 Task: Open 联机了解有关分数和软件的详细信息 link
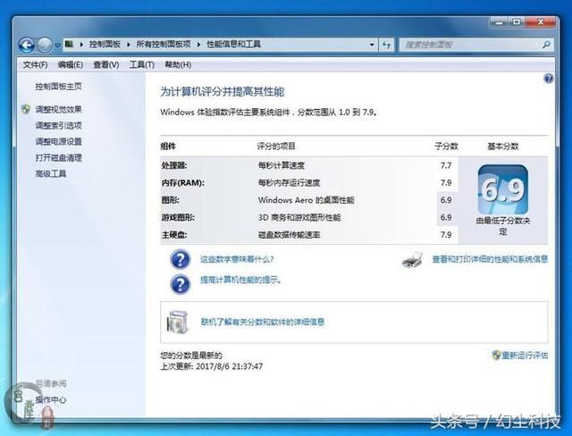coord(262,322)
